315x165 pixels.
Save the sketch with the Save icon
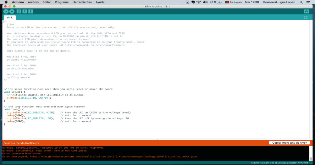(30, 11)
